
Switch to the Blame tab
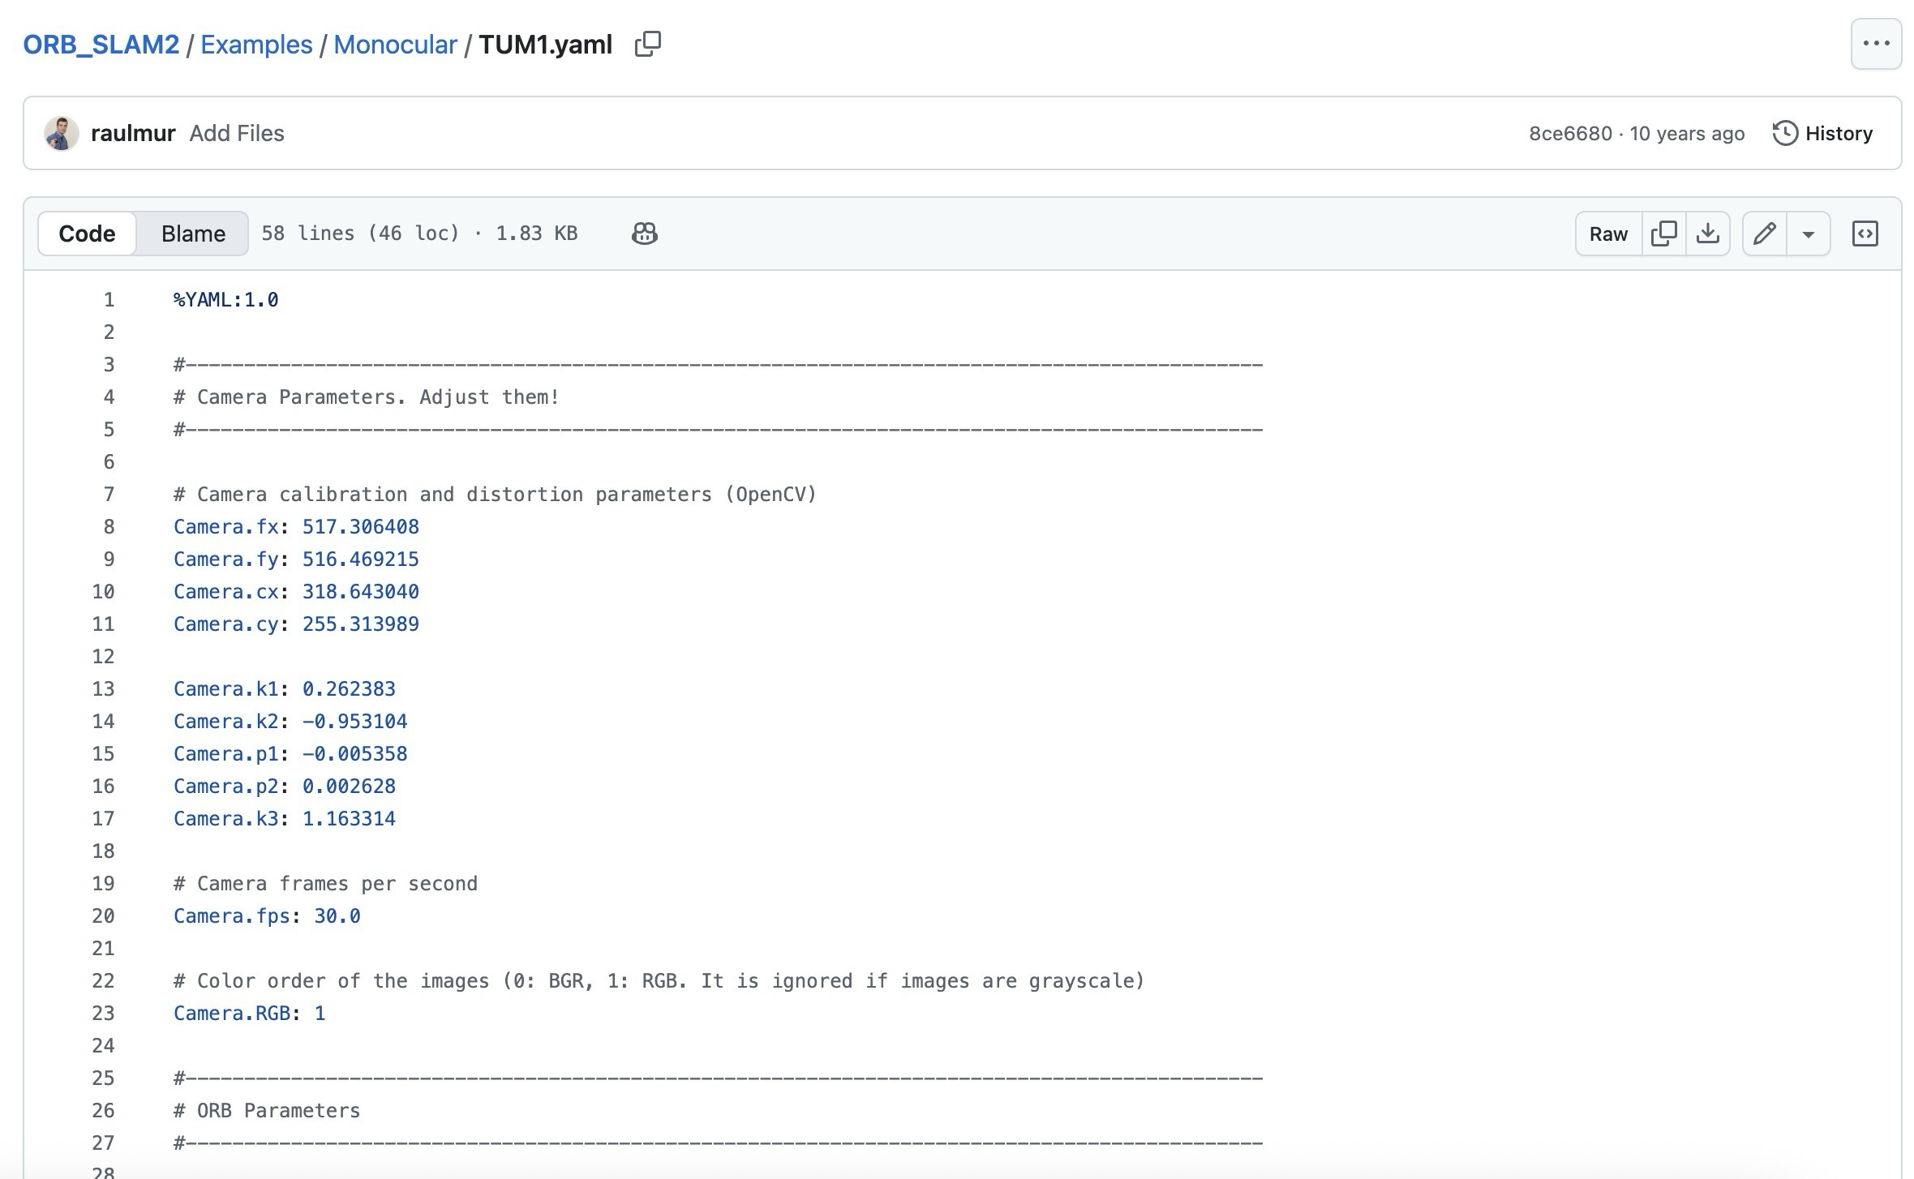[x=193, y=234]
